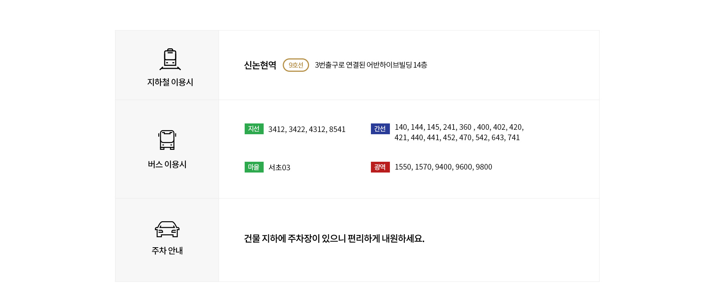Click the 3번출구 directions text
Screen dimensions: 715x306
pos(371,65)
